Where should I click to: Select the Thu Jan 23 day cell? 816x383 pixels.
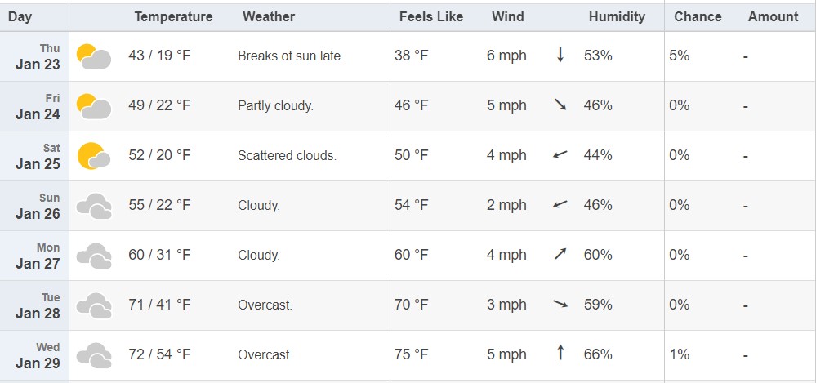[x=34, y=56]
